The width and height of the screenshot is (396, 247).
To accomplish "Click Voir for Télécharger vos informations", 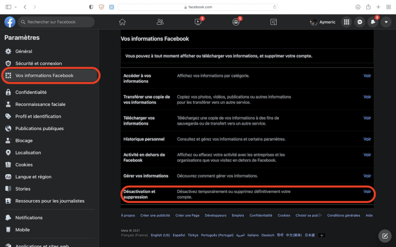I will tap(367, 118).
